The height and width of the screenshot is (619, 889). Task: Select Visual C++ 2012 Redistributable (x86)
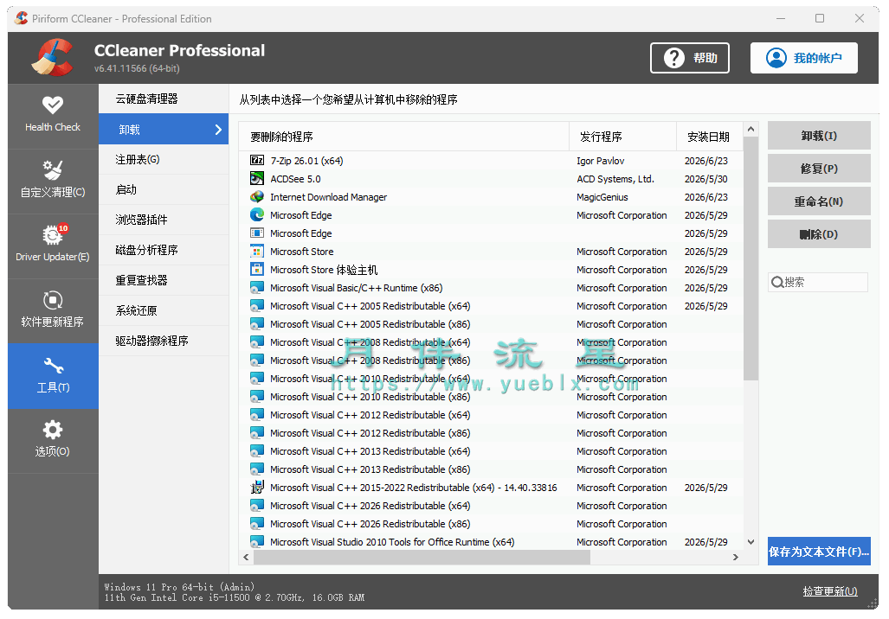[491, 432]
